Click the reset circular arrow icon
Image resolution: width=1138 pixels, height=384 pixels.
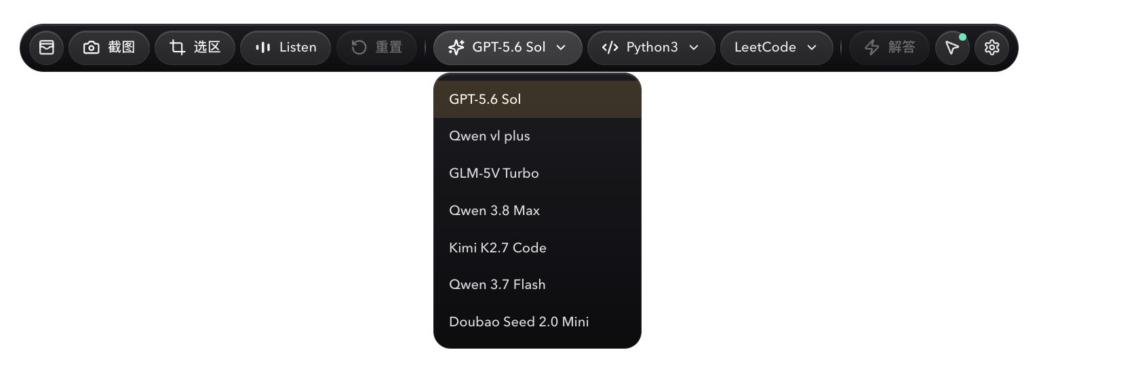(x=359, y=47)
